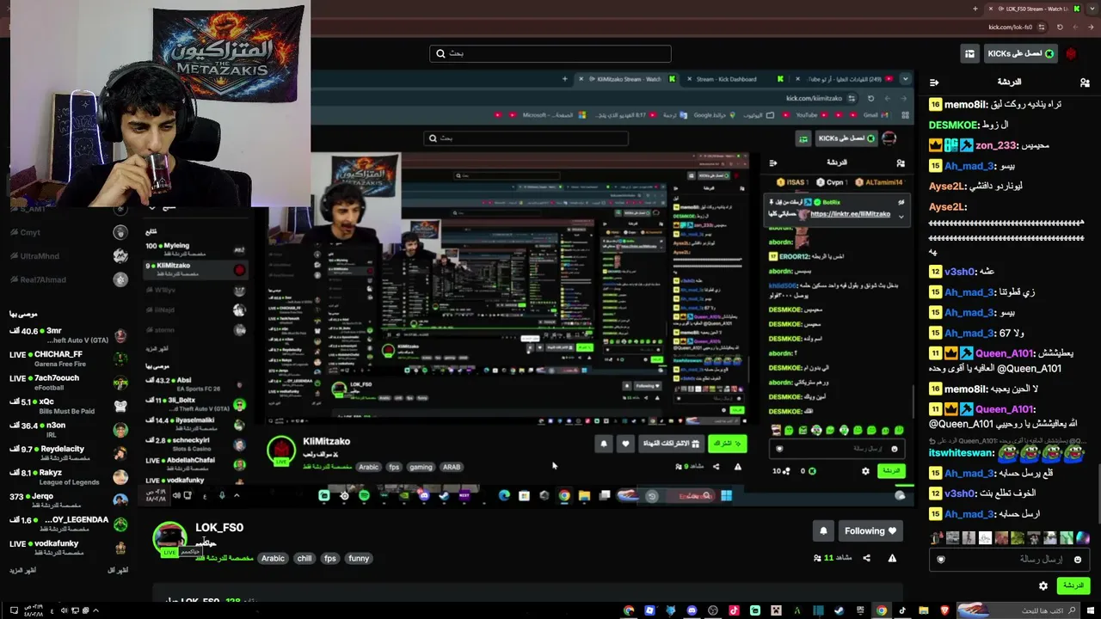View site information icon beside the URL
This screenshot has height=619, width=1101.
1040,27
